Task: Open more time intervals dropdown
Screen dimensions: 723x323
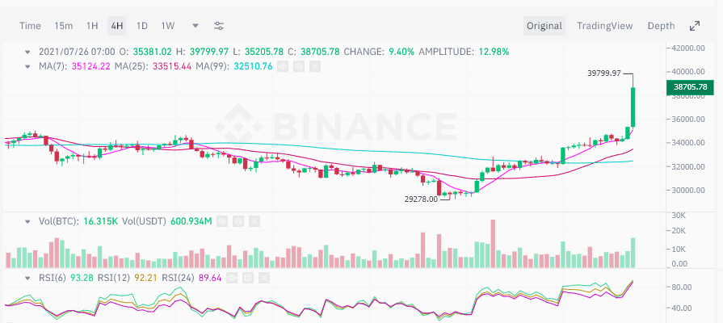Action: (x=195, y=26)
